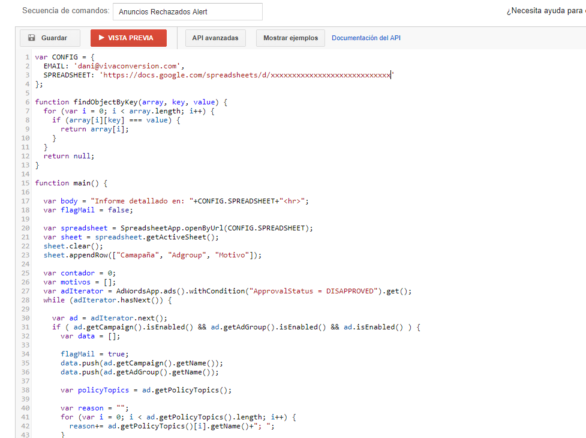Click 'var data = [];' line
The width and height of the screenshot is (586, 438).
click(91, 336)
